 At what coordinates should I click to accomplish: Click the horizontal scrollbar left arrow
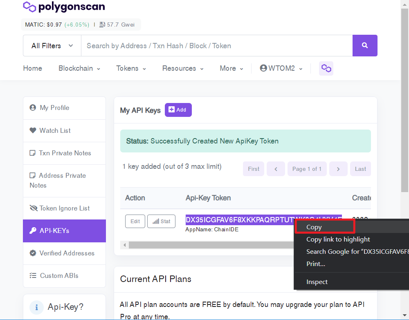125,245
